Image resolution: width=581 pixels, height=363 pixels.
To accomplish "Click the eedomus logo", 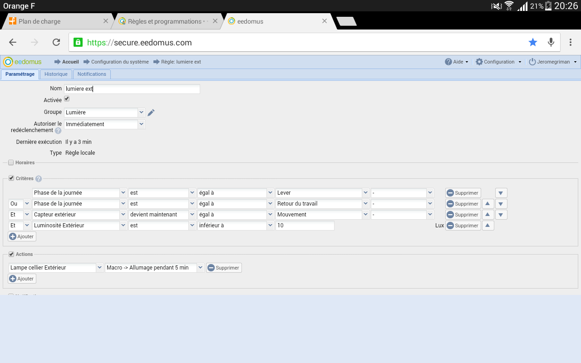I will (x=23, y=62).
